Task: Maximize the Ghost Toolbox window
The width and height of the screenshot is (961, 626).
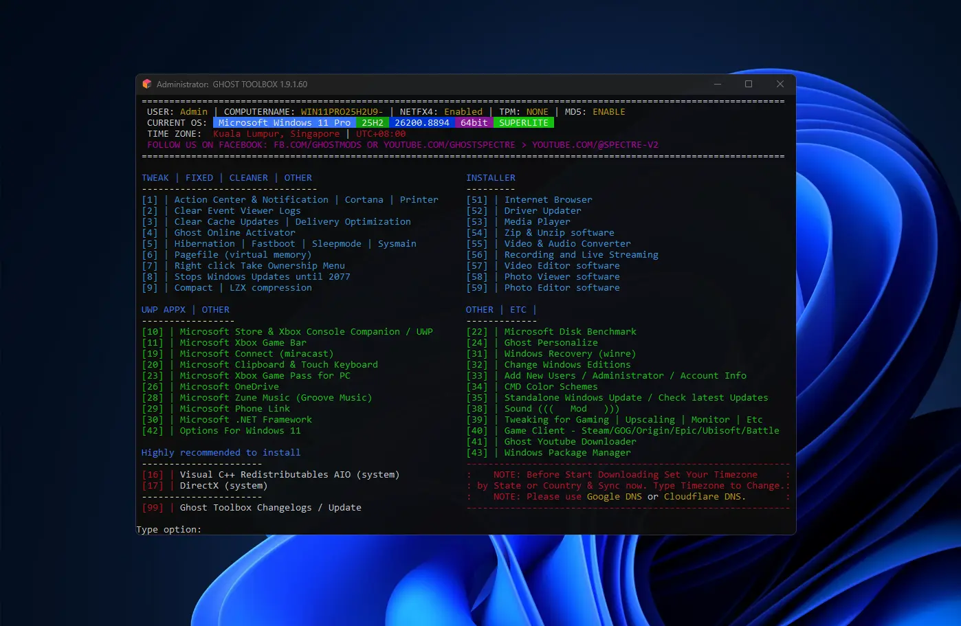Action: [x=749, y=84]
